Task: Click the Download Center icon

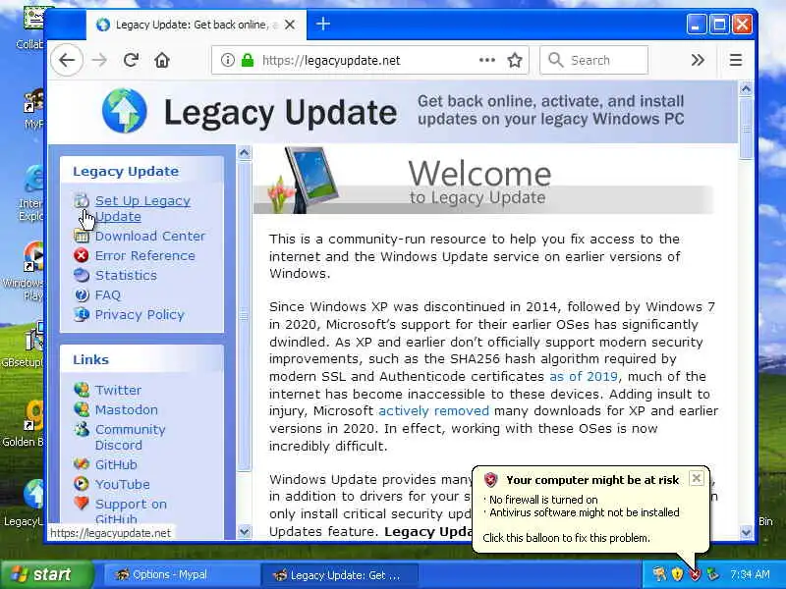Action: click(x=82, y=236)
